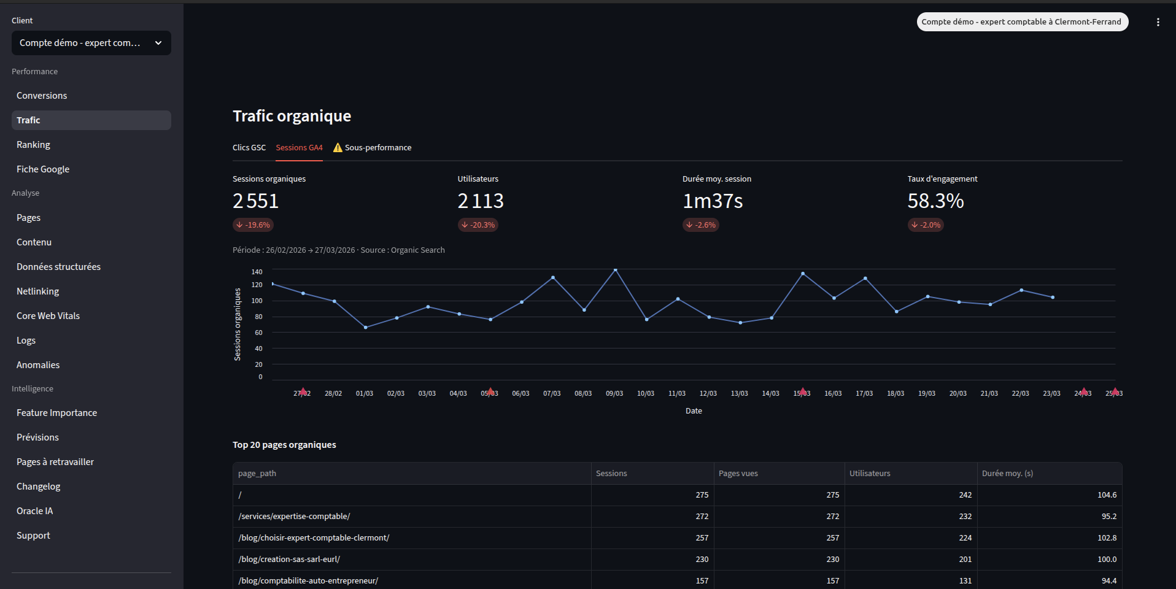Viewport: 1176px width, 589px height.
Task: Select the red anomaly marker at 15/03
Action: 802,391
